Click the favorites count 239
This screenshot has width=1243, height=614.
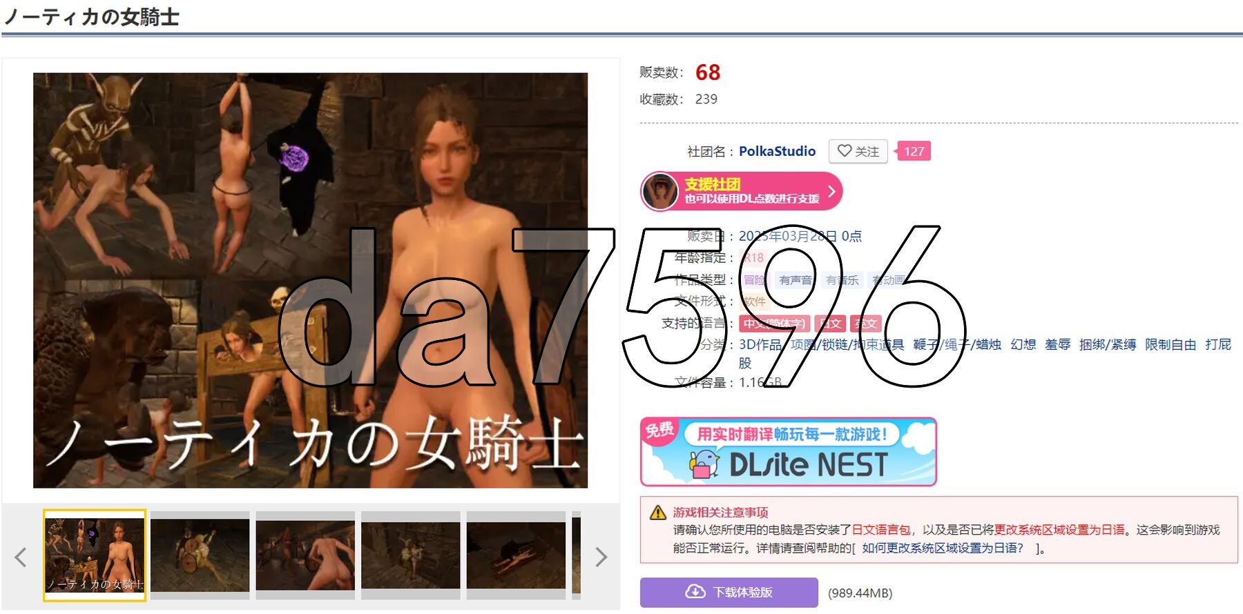pos(706,99)
